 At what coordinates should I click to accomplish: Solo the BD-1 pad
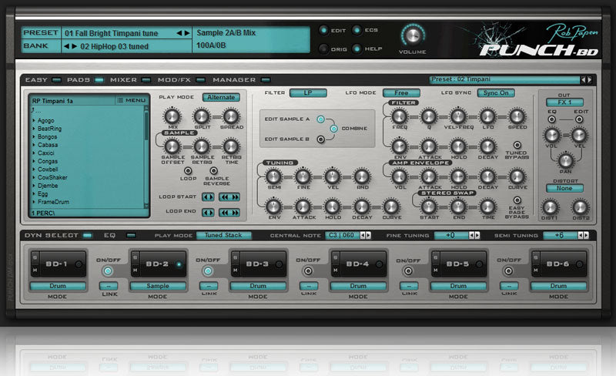coord(35,257)
